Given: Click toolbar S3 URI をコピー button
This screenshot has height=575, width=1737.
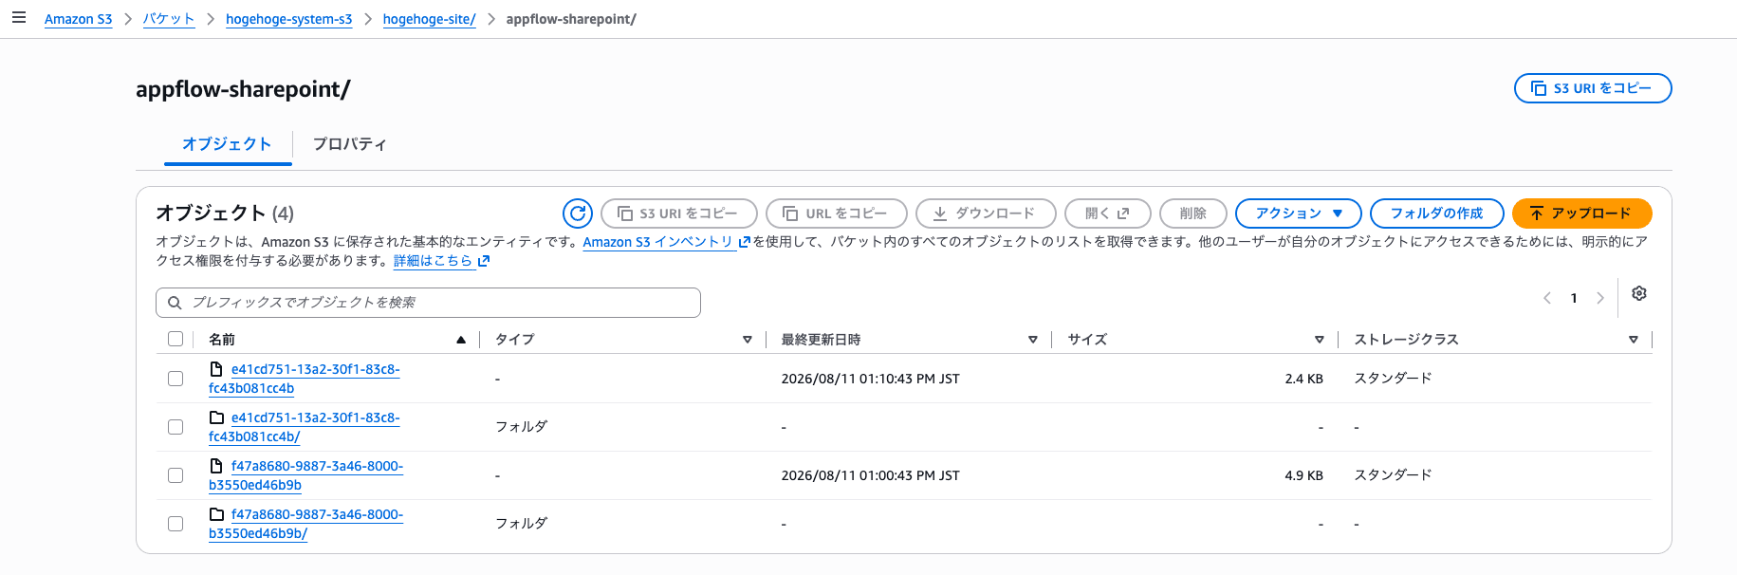Looking at the screenshot, I should (x=679, y=213).
